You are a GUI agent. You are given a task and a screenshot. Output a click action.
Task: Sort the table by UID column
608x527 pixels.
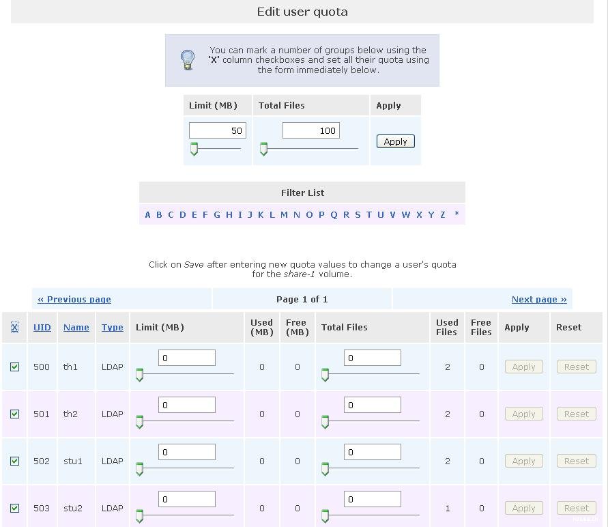42,327
